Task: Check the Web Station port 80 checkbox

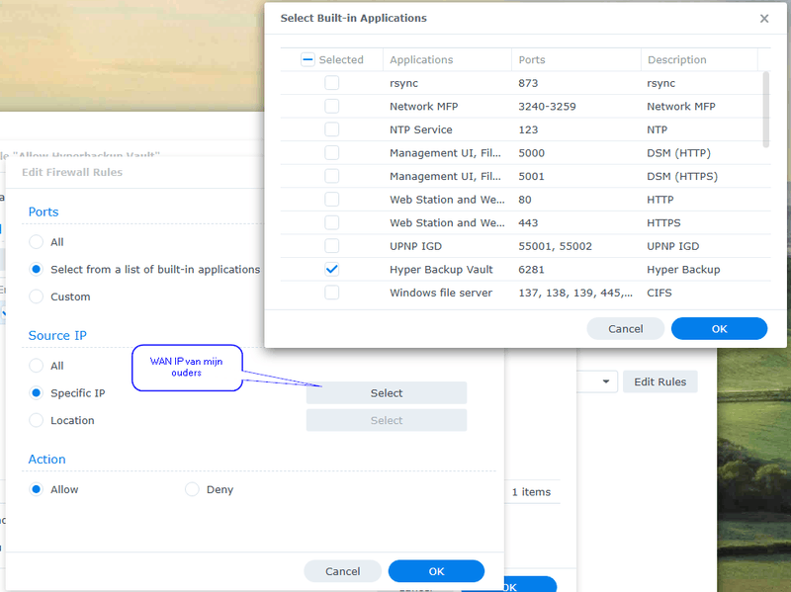Action: coord(331,200)
